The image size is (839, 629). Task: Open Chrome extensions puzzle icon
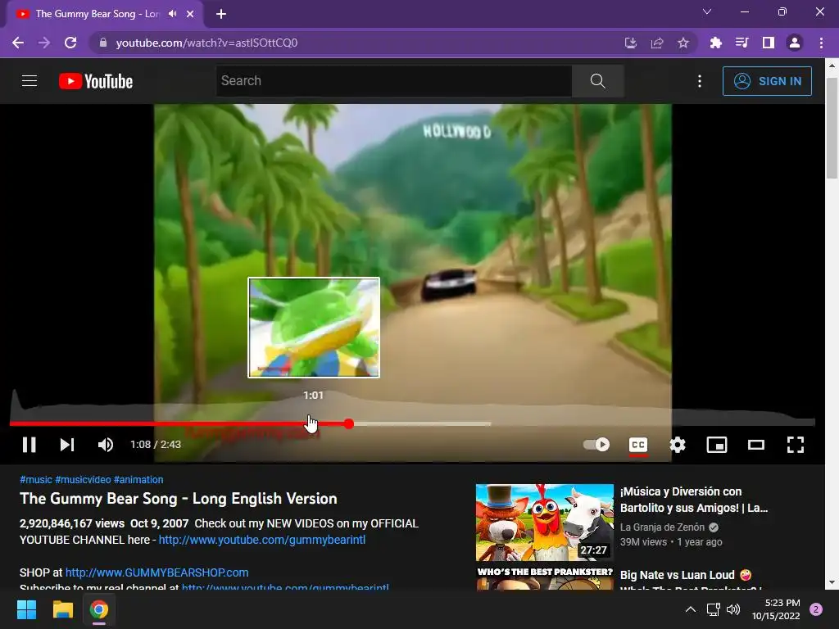[x=716, y=43]
